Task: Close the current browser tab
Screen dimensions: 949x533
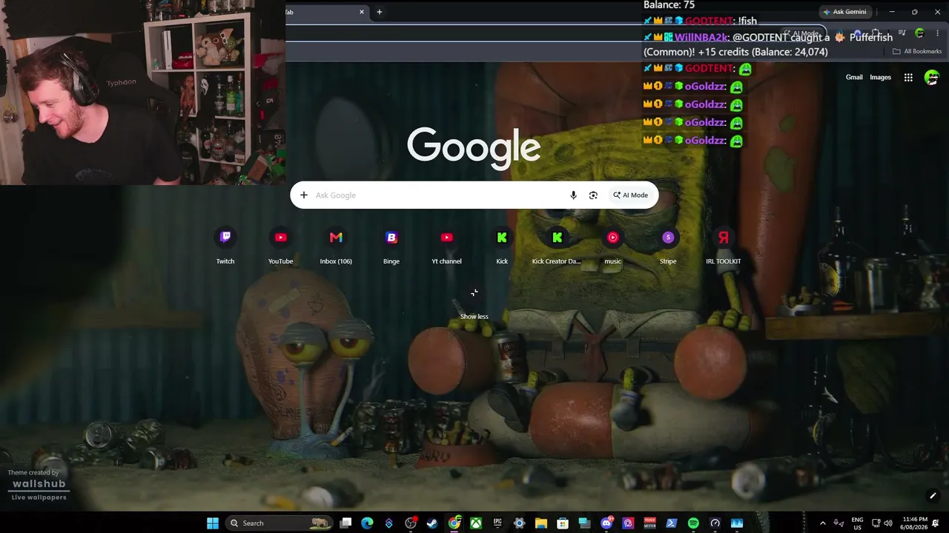Action: click(x=362, y=12)
